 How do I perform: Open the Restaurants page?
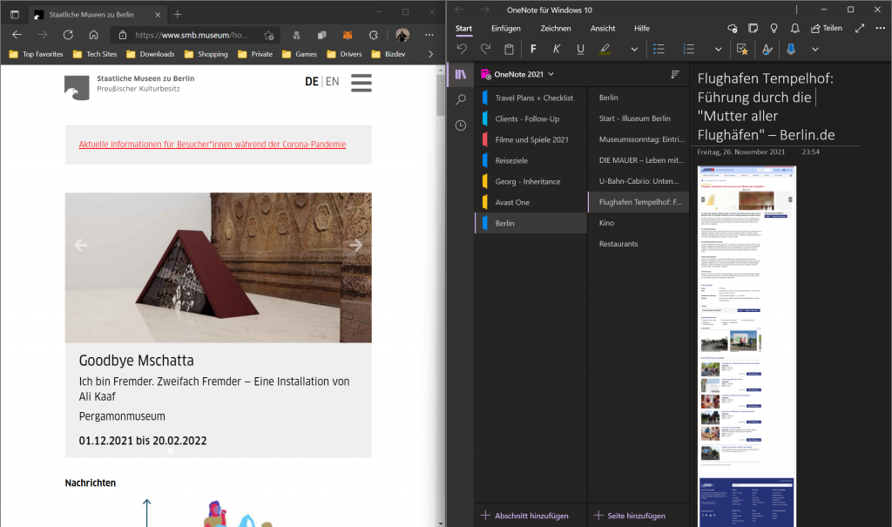[639, 244]
